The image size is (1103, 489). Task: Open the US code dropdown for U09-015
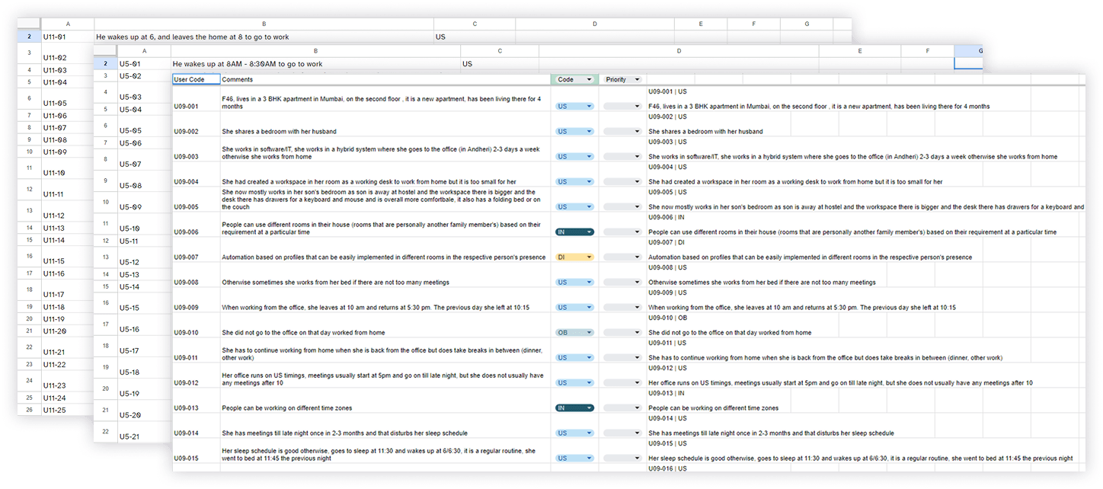(574, 458)
